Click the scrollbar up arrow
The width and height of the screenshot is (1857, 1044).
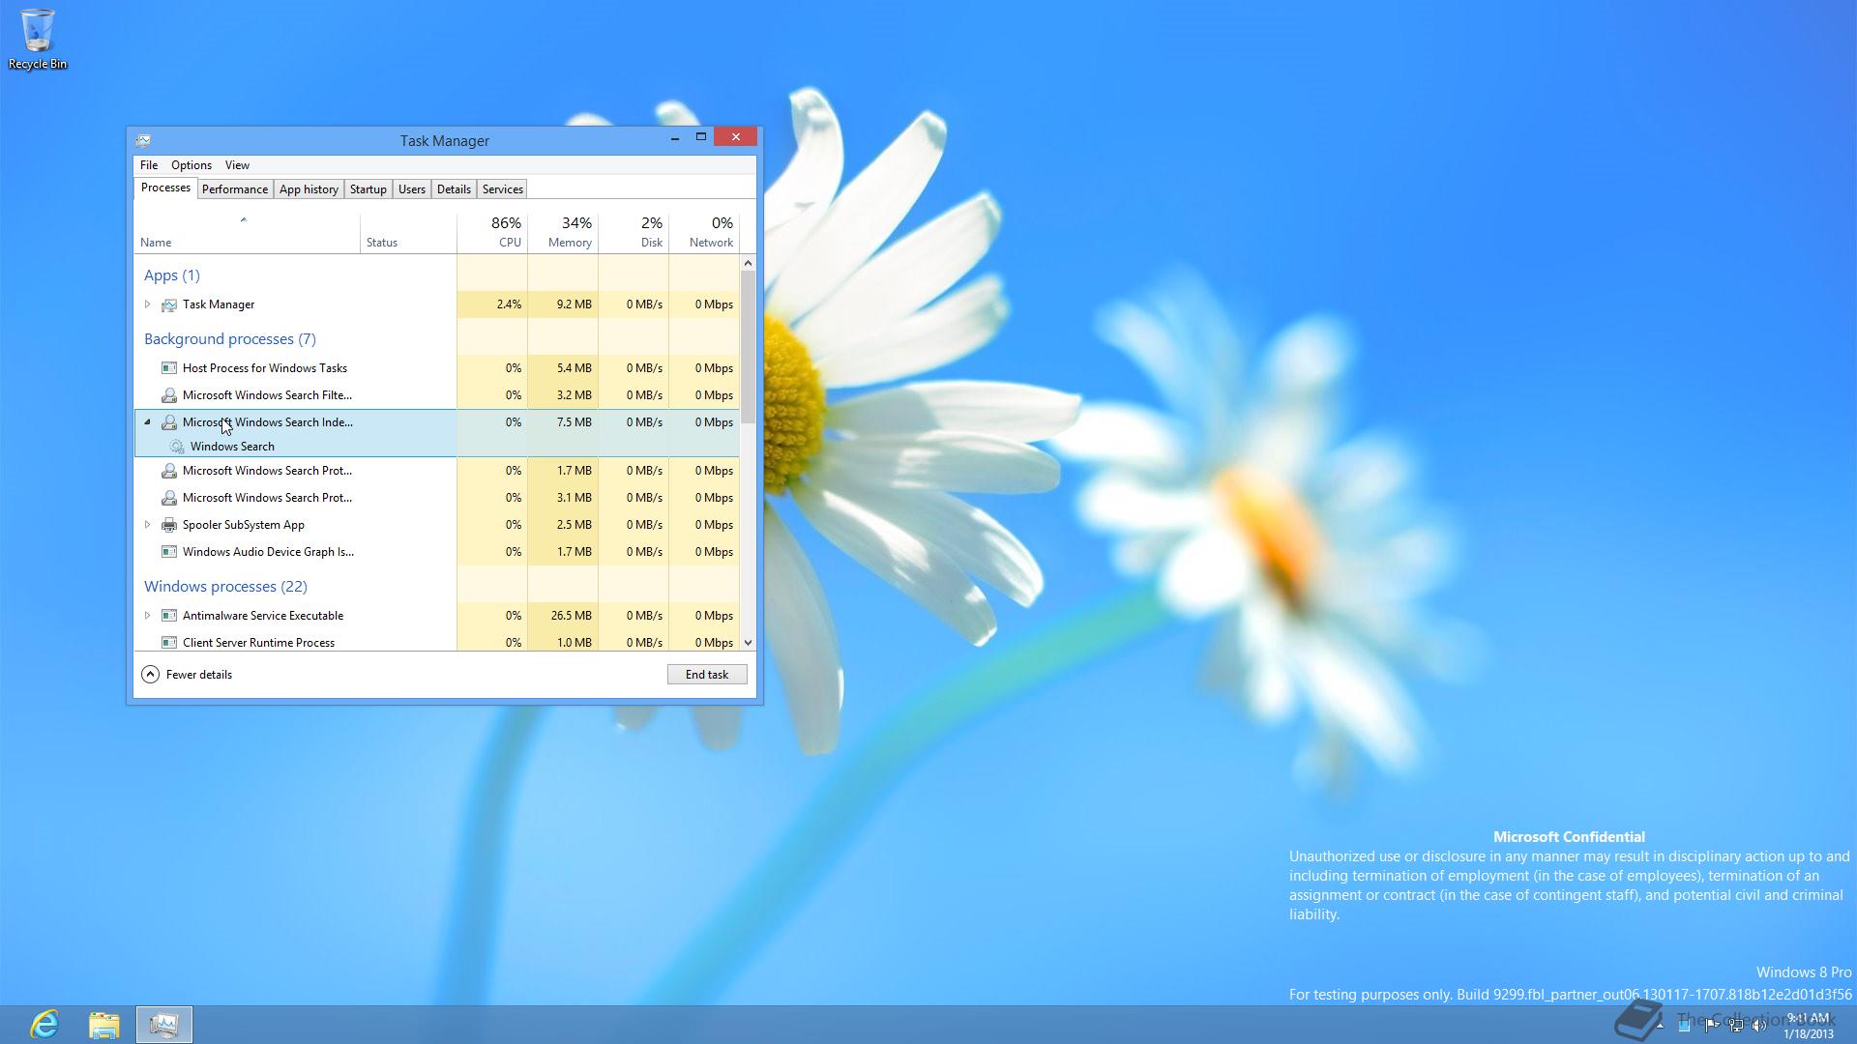tap(748, 263)
